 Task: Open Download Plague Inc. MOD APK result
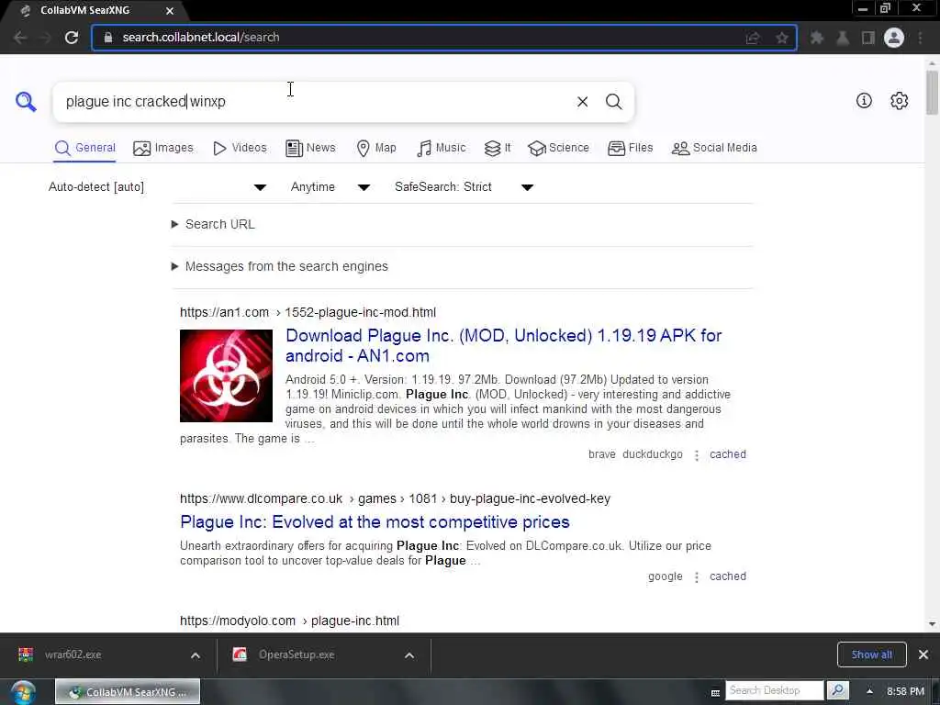(x=504, y=345)
